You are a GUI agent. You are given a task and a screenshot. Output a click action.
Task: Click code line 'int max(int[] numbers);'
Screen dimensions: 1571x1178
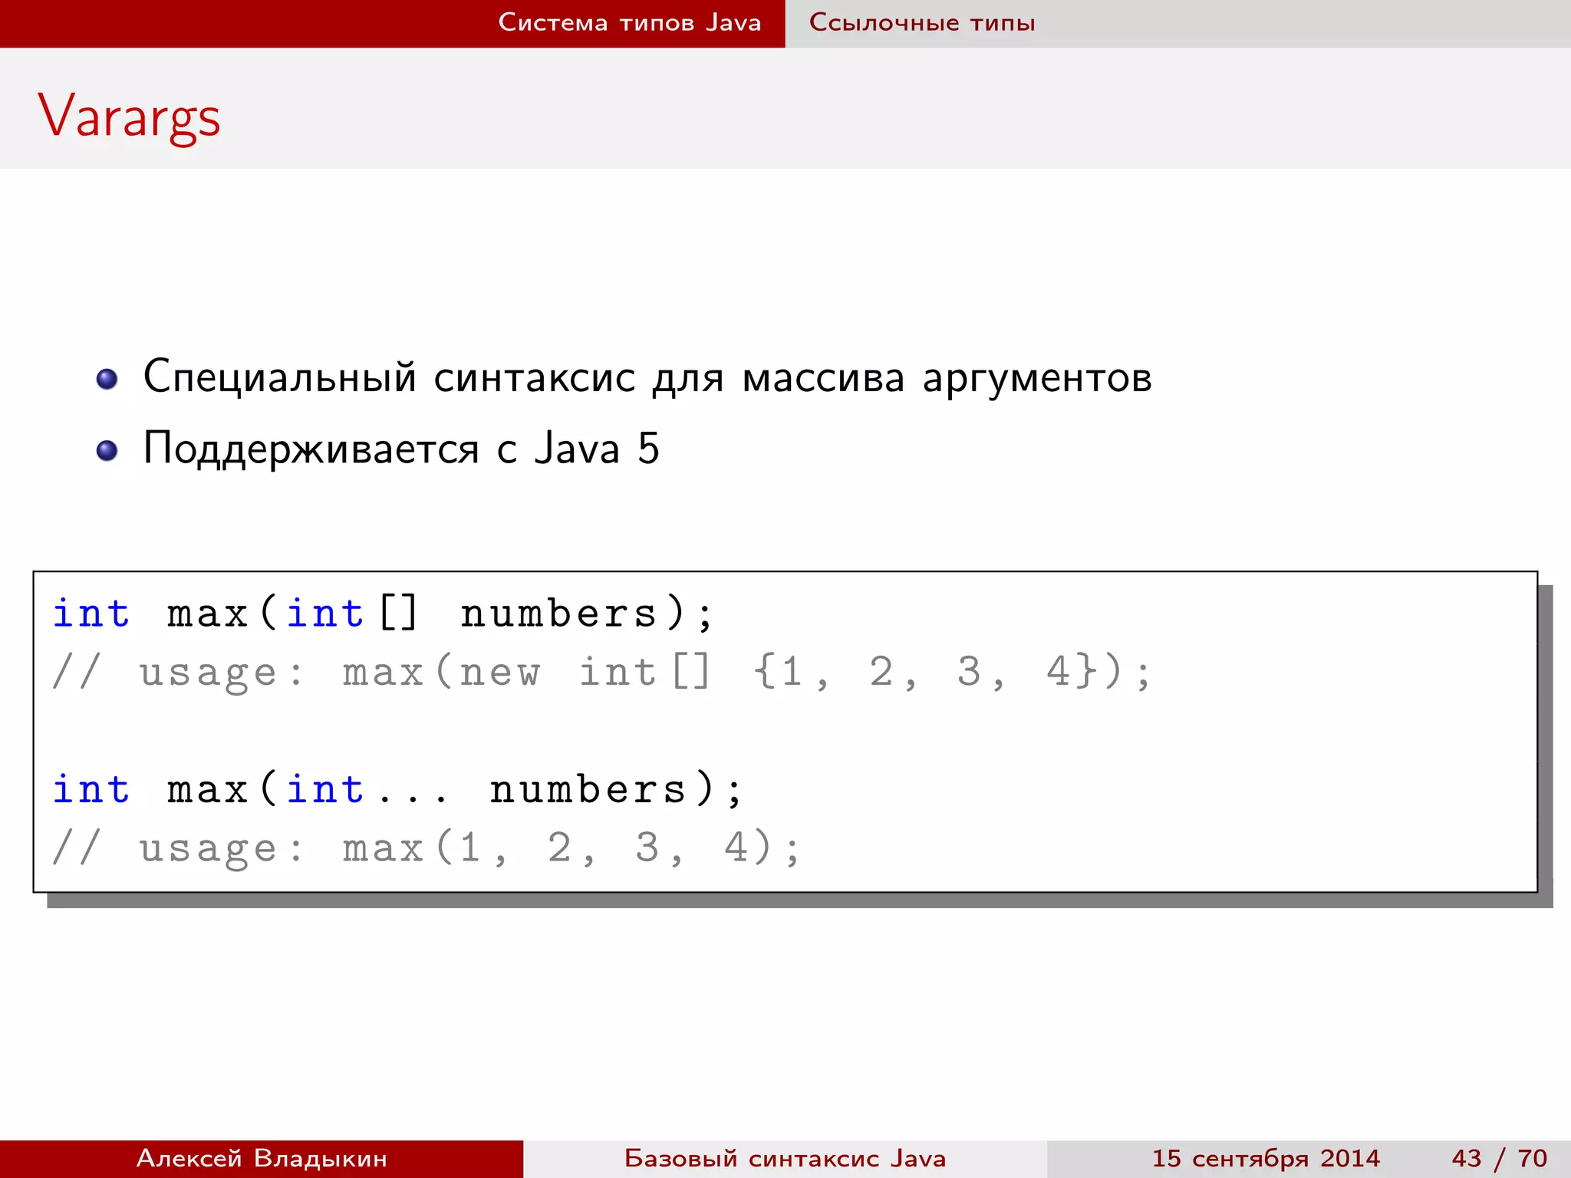point(384,614)
